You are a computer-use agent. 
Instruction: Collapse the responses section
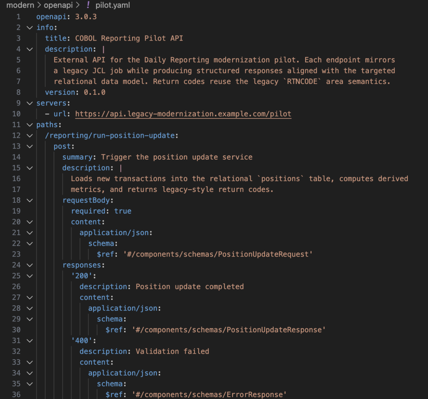pyautogui.click(x=29, y=265)
